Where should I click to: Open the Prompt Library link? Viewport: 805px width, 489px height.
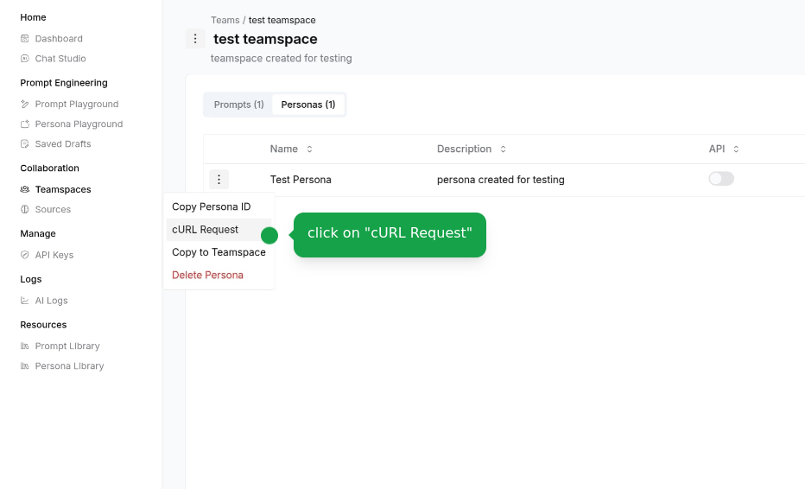point(67,346)
